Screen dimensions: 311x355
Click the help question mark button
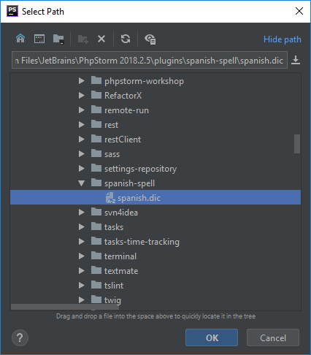pyautogui.click(x=20, y=337)
